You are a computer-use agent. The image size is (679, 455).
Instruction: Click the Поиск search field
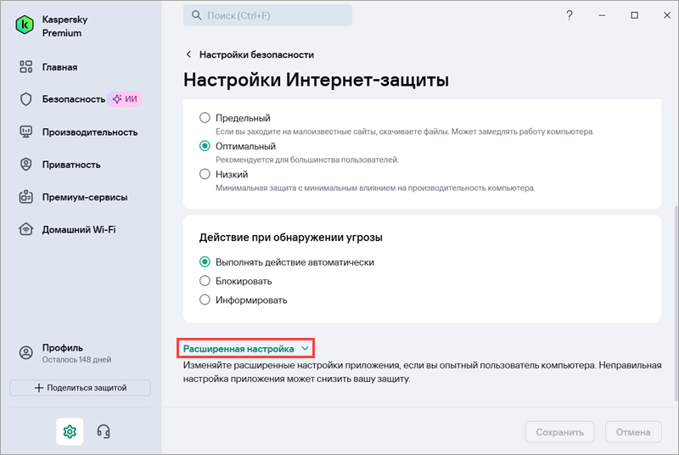[267, 15]
